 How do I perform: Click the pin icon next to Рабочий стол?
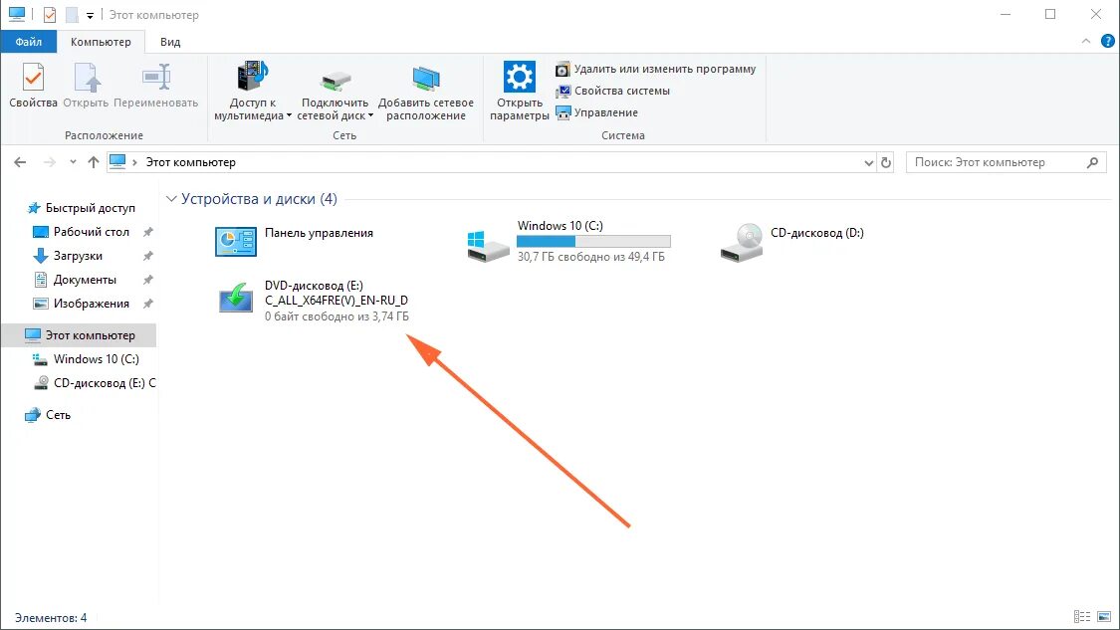coord(148,232)
